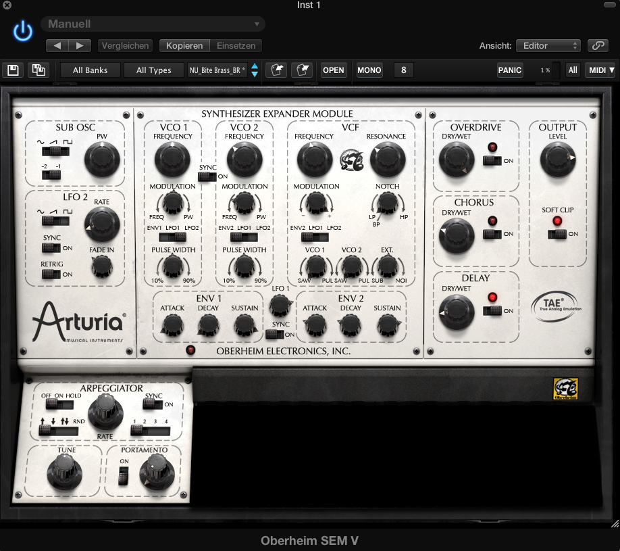Image resolution: width=620 pixels, height=551 pixels.
Task: Click the Vergleichen button
Action: (125, 45)
